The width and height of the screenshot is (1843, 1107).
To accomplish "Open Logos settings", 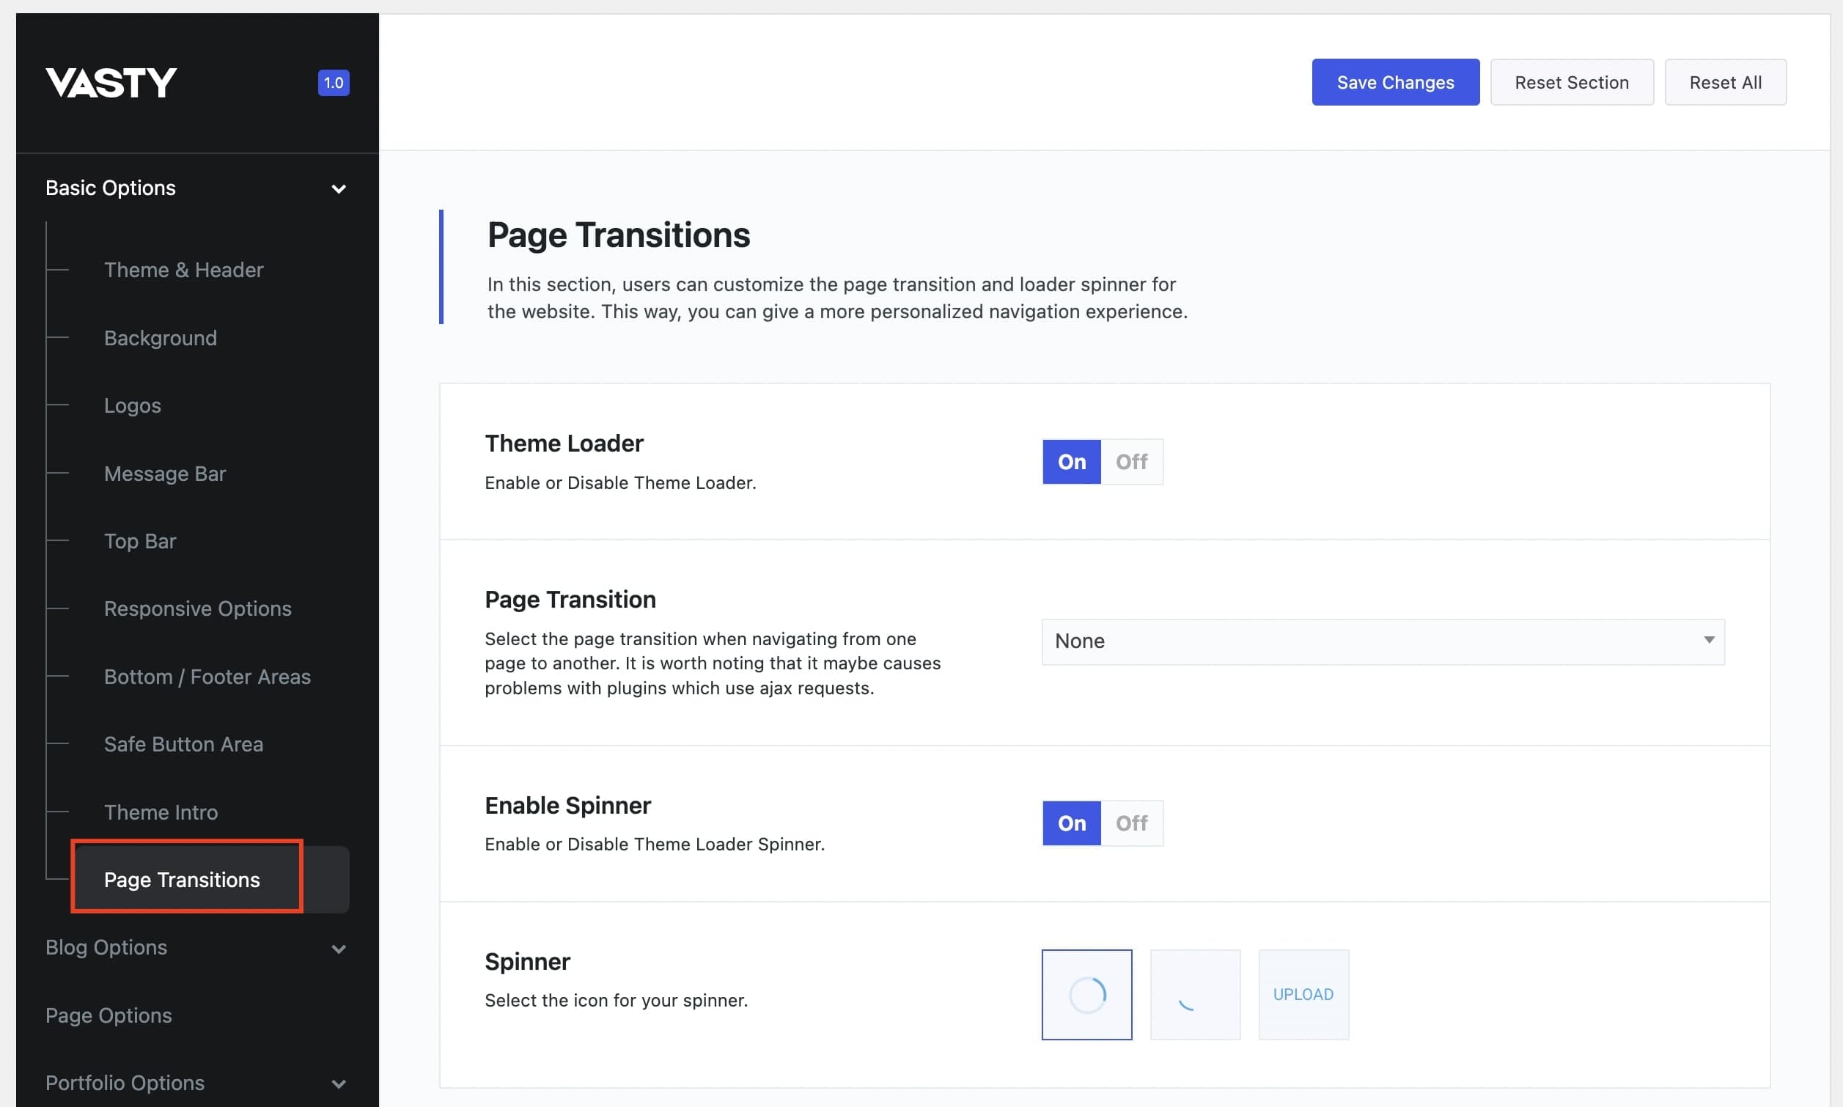I will (132, 405).
